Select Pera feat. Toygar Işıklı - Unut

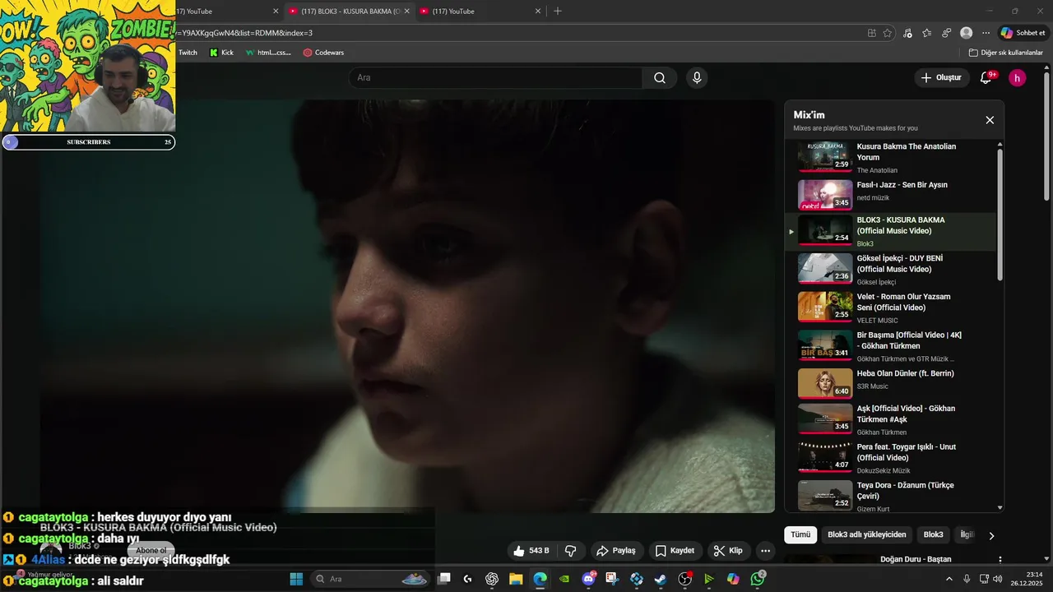point(892,458)
